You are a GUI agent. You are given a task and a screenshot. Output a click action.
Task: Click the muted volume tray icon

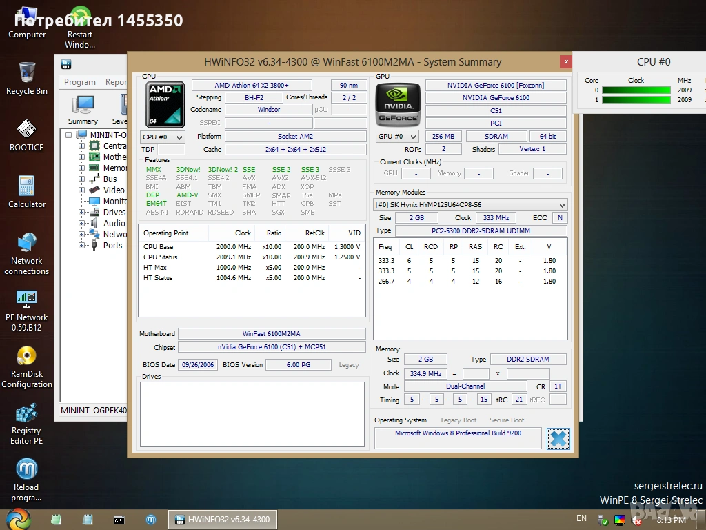636,520
